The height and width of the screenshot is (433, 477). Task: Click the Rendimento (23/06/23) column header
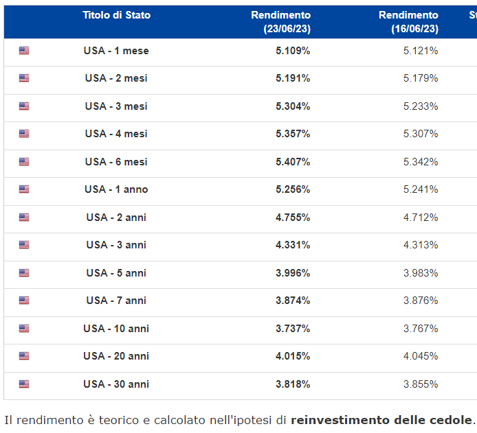tap(280, 22)
